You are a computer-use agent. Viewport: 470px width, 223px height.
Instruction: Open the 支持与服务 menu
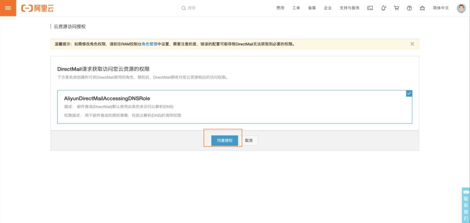pos(349,8)
